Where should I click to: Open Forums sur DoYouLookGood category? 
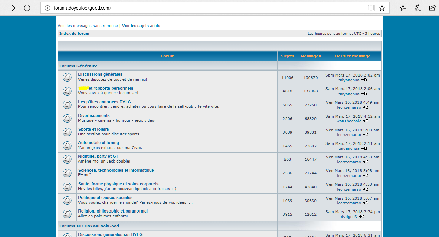pos(89,226)
